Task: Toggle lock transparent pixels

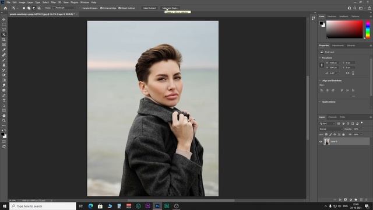Action: click(x=326, y=135)
